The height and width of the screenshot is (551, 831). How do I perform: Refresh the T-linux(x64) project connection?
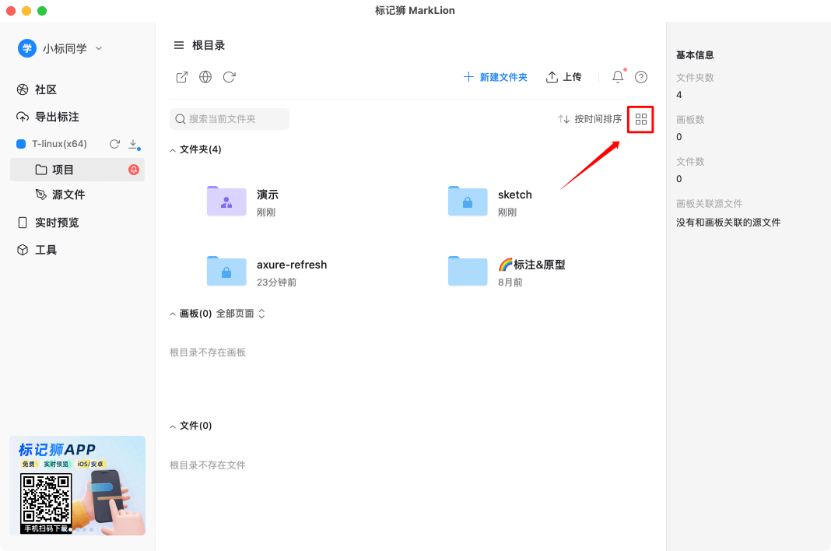coord(114,143)
